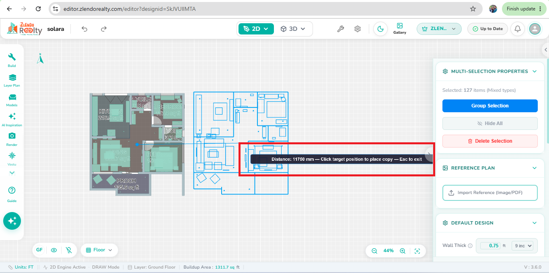
Task: Click the Up to Date status button
Action: [487, 29]
